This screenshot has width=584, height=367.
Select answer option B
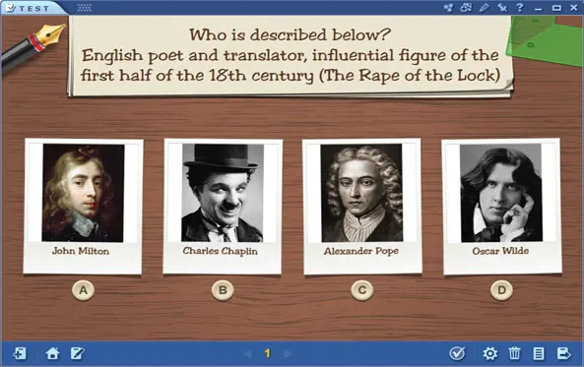pos(223,290)
